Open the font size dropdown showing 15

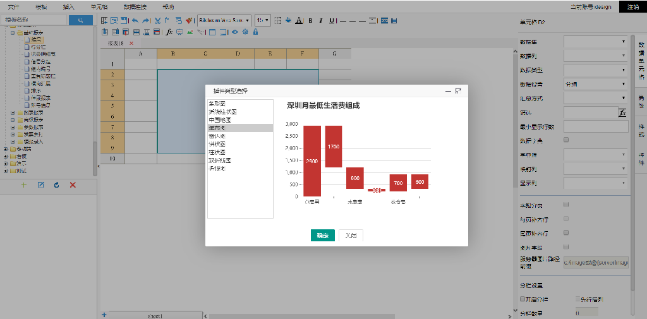click(263, 20)
